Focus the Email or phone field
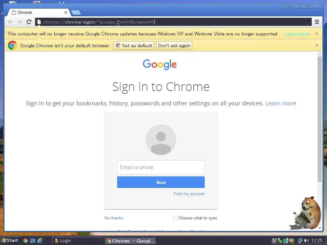 161,167
